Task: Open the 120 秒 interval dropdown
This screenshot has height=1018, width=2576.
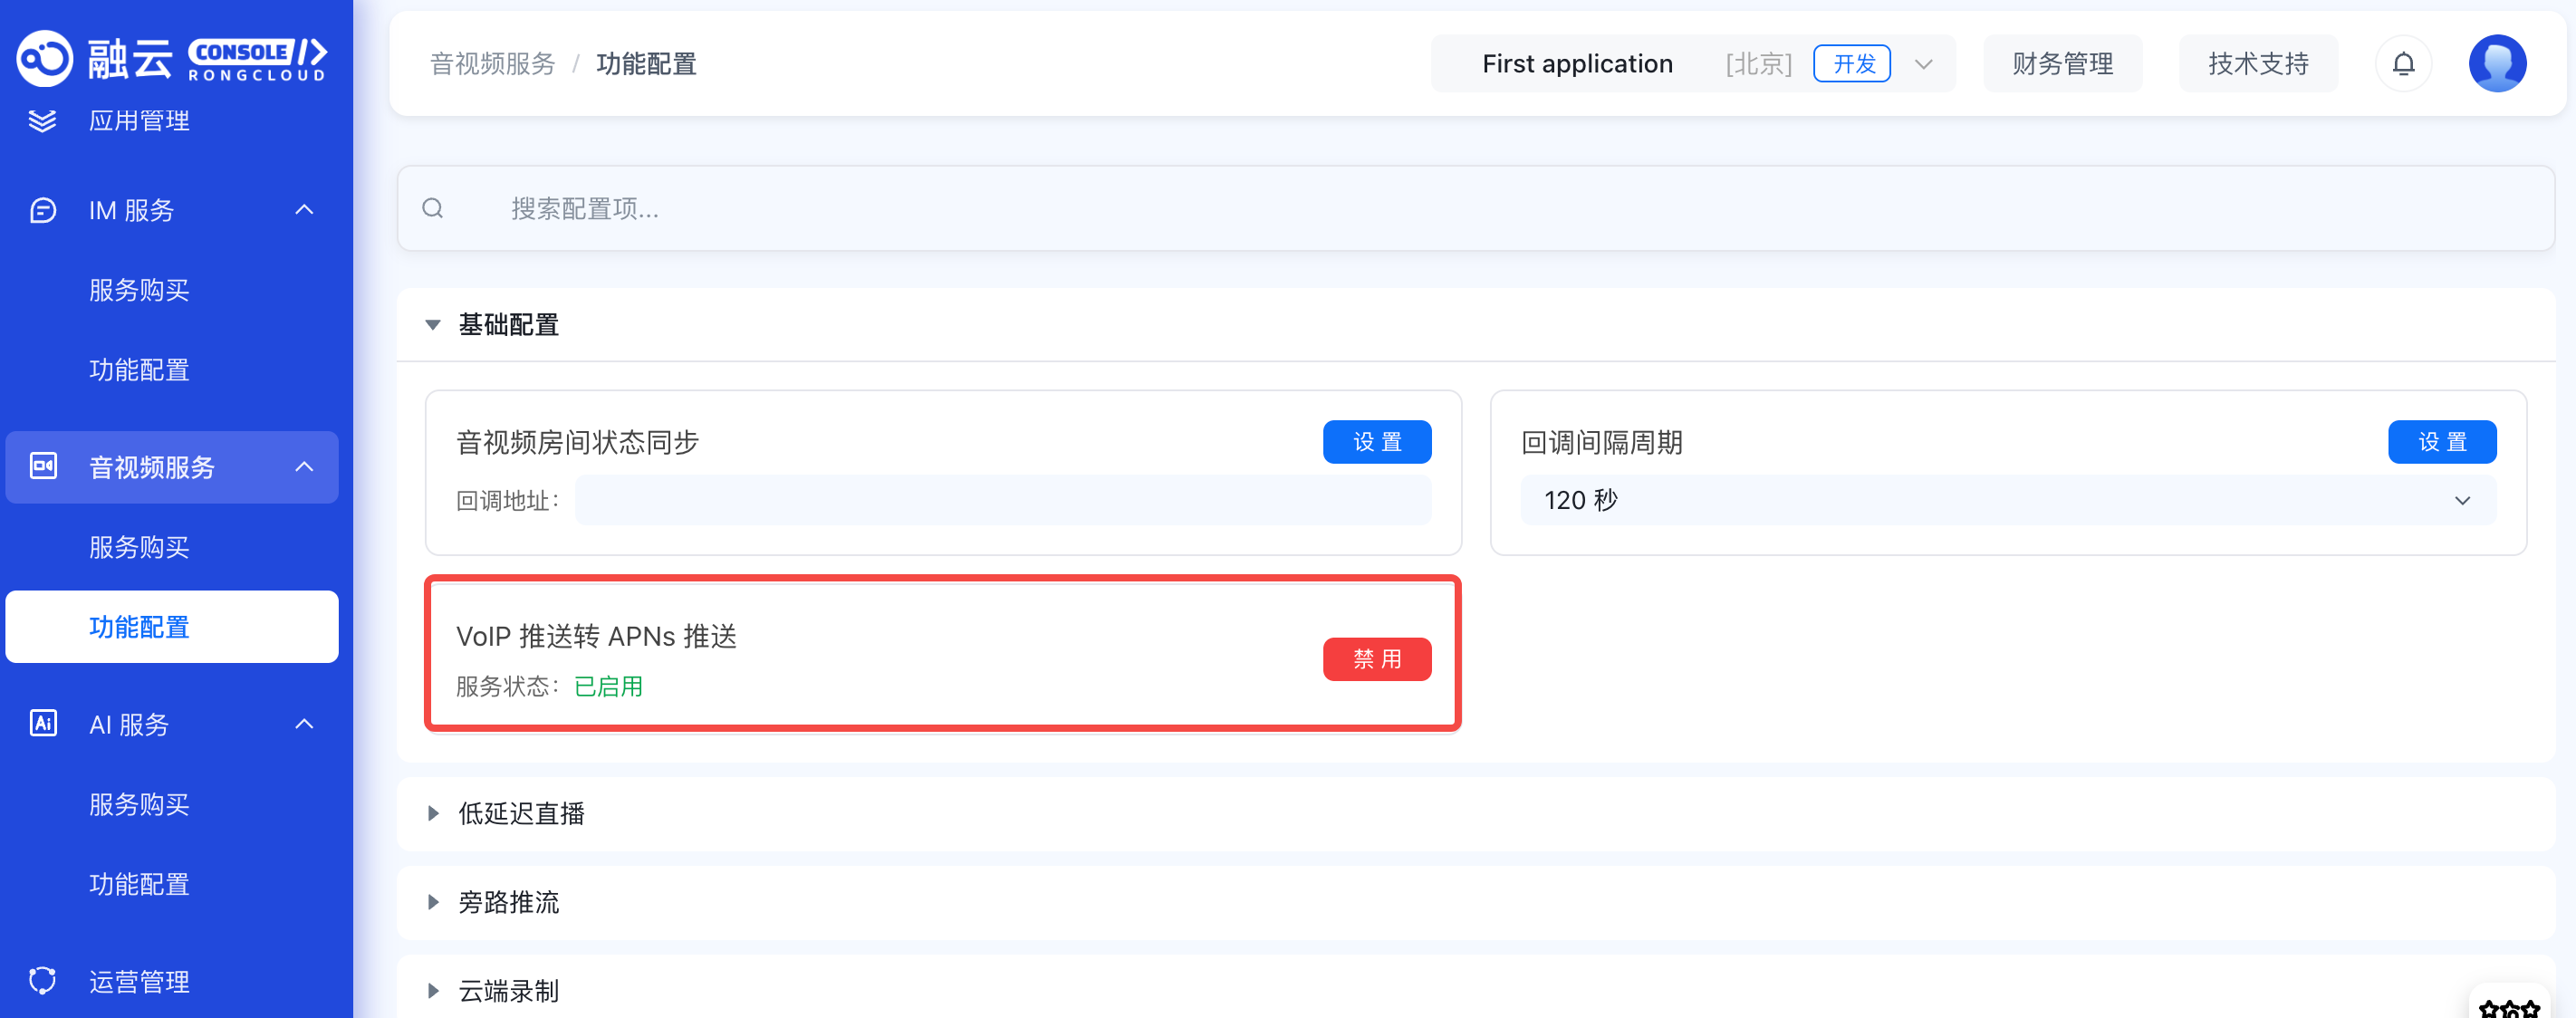Action: 2007,500
